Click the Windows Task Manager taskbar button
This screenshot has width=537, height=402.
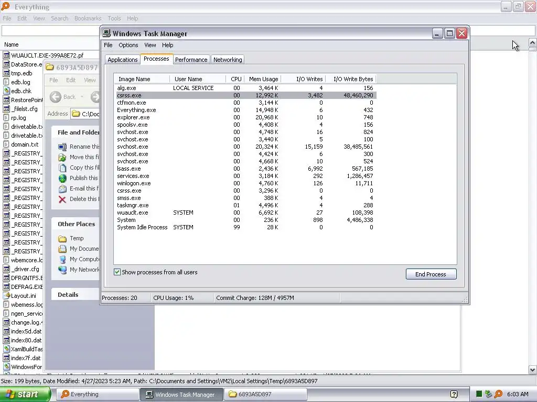coord(181,394)
